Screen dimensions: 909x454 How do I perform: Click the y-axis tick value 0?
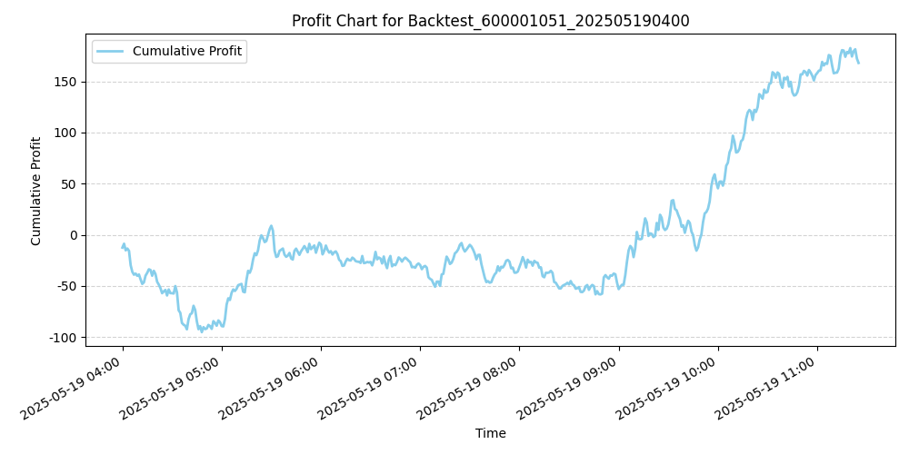click(75, 235)
